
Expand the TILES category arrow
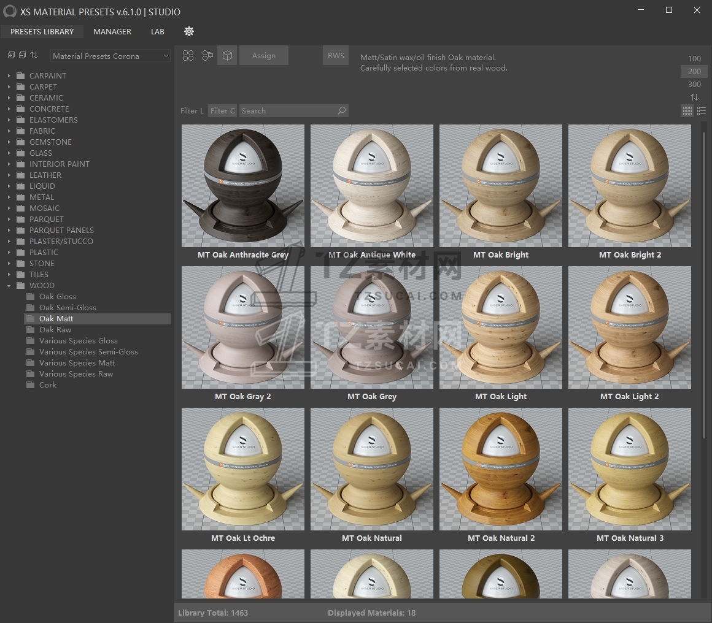click(9, 275)
